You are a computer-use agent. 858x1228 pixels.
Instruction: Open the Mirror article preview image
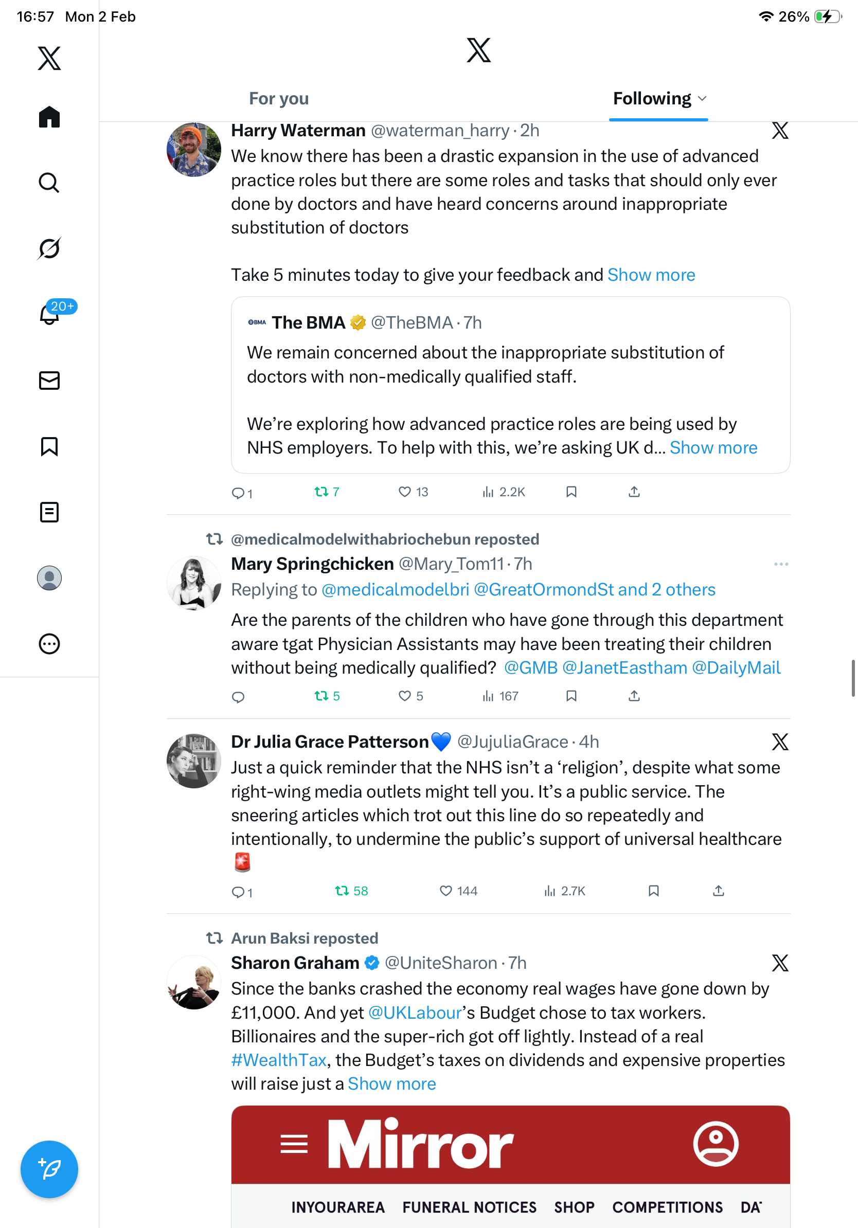(510, 1166)
